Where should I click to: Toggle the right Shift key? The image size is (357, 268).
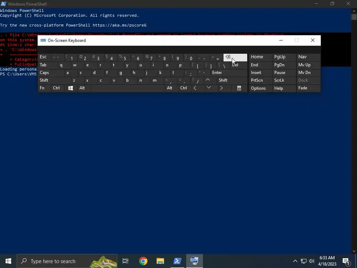tap(232, 80)
